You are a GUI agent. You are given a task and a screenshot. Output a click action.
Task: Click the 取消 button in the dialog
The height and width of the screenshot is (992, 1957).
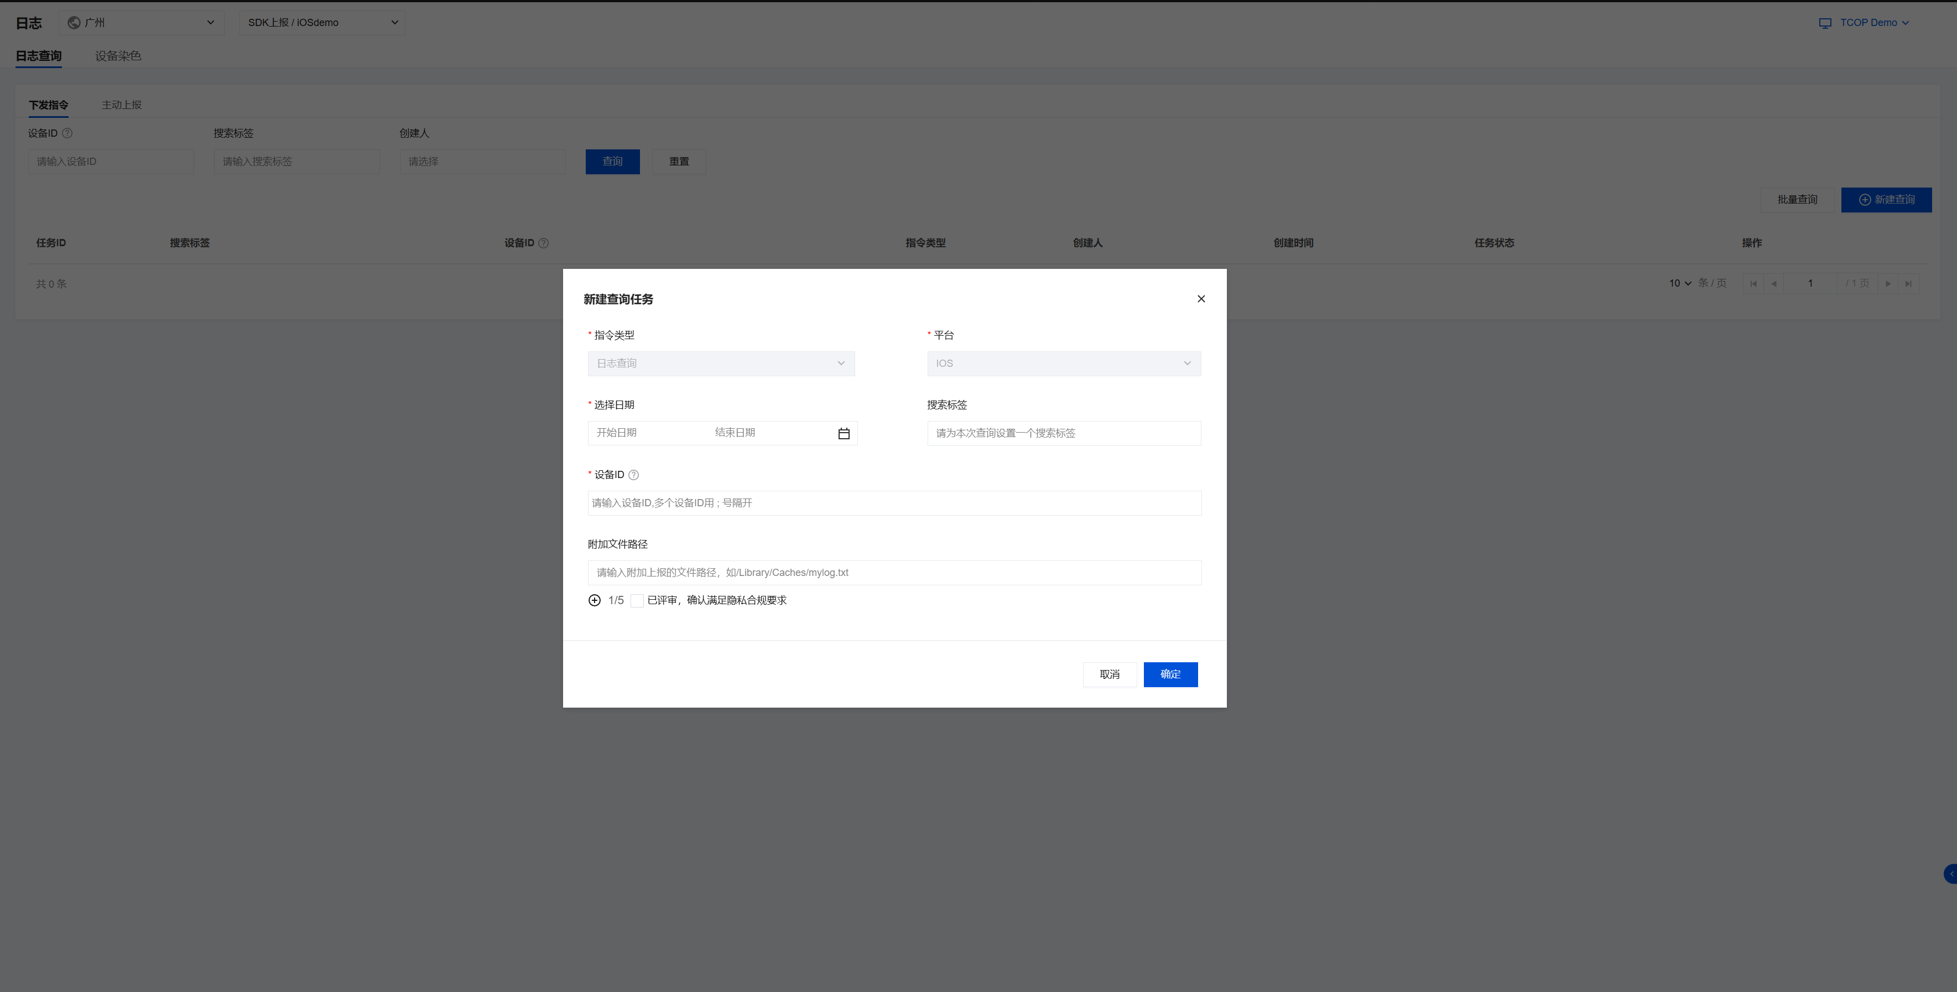[1109, 674]
